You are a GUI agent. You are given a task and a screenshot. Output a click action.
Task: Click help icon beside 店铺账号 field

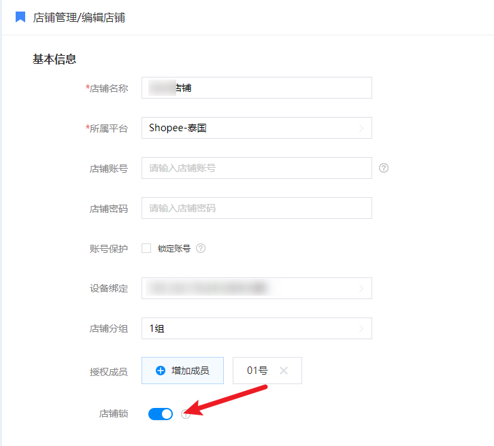(384, 168)
